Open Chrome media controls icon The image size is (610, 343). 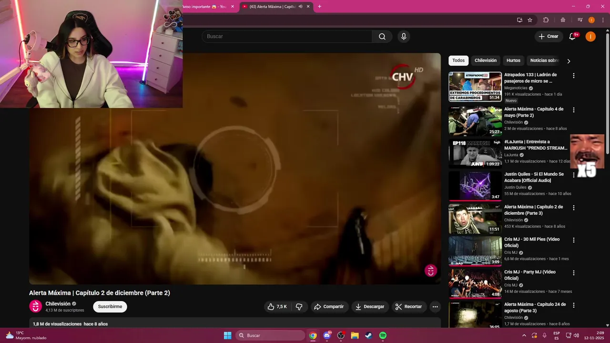(580, 20)
